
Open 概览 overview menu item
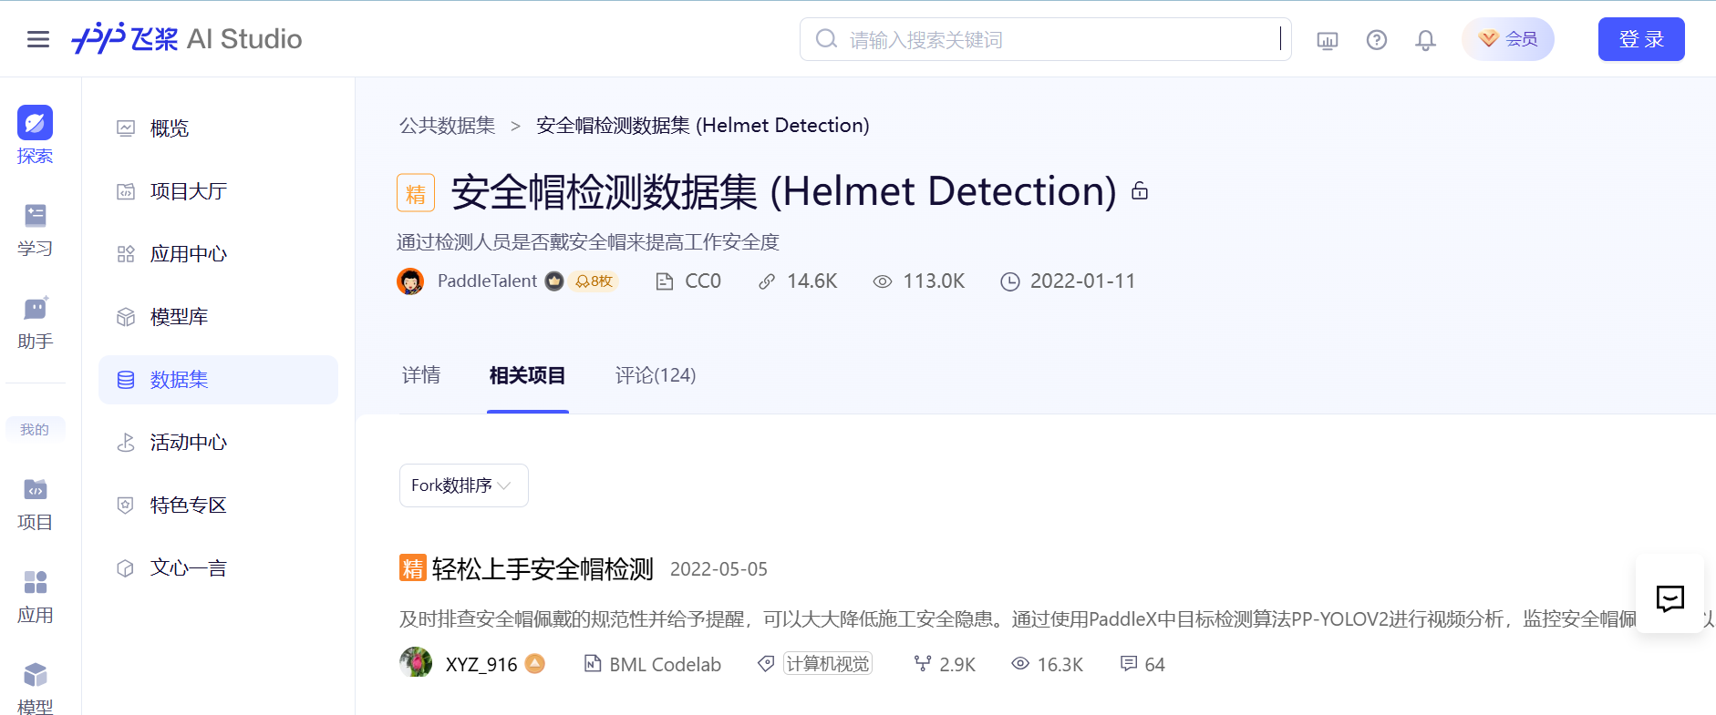tap(218, 128)
